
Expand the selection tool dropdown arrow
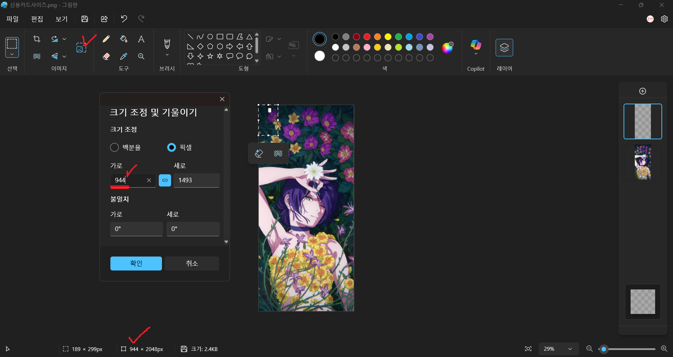(x=12, y=54)
